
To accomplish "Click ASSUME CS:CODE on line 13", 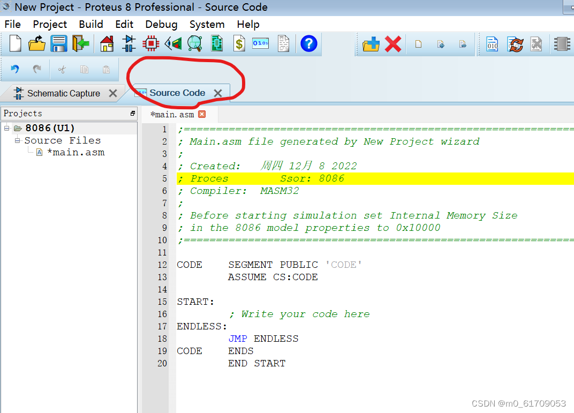I will pos(273,277).
